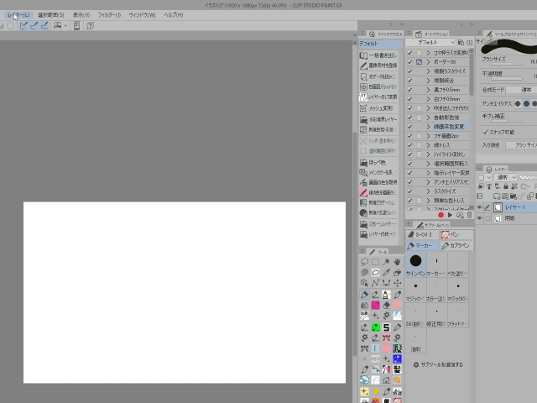Image resolution: width=537 pixels, height=403 pixels.
Task: Select the green pen tool icon
Action: coord(375,327)
